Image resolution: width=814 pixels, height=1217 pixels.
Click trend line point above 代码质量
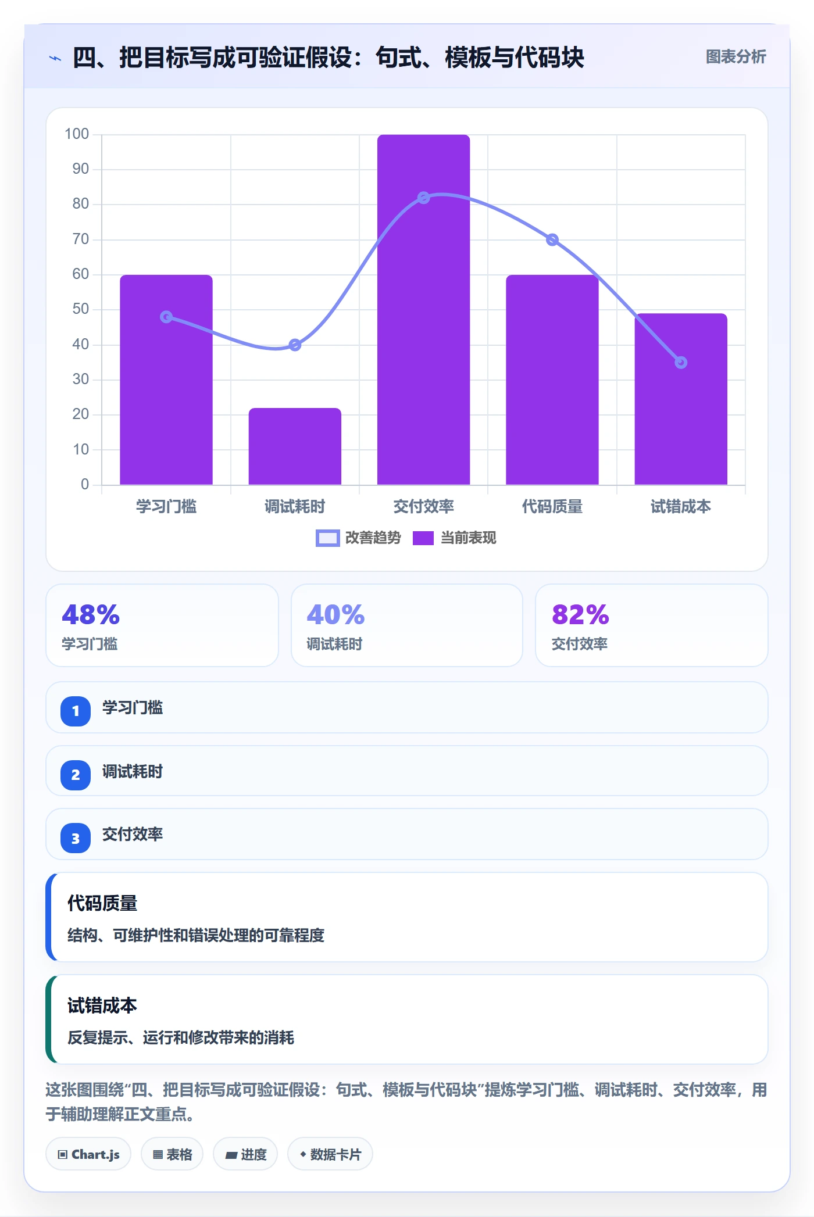[552, 239]
